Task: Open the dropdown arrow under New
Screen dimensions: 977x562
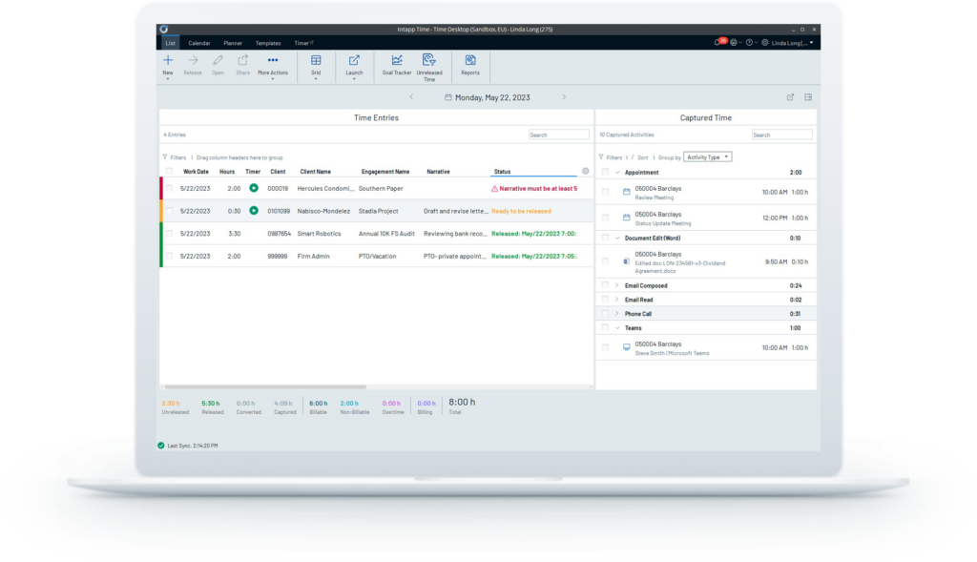Action: pyautogui.click(x=168, y=80)
